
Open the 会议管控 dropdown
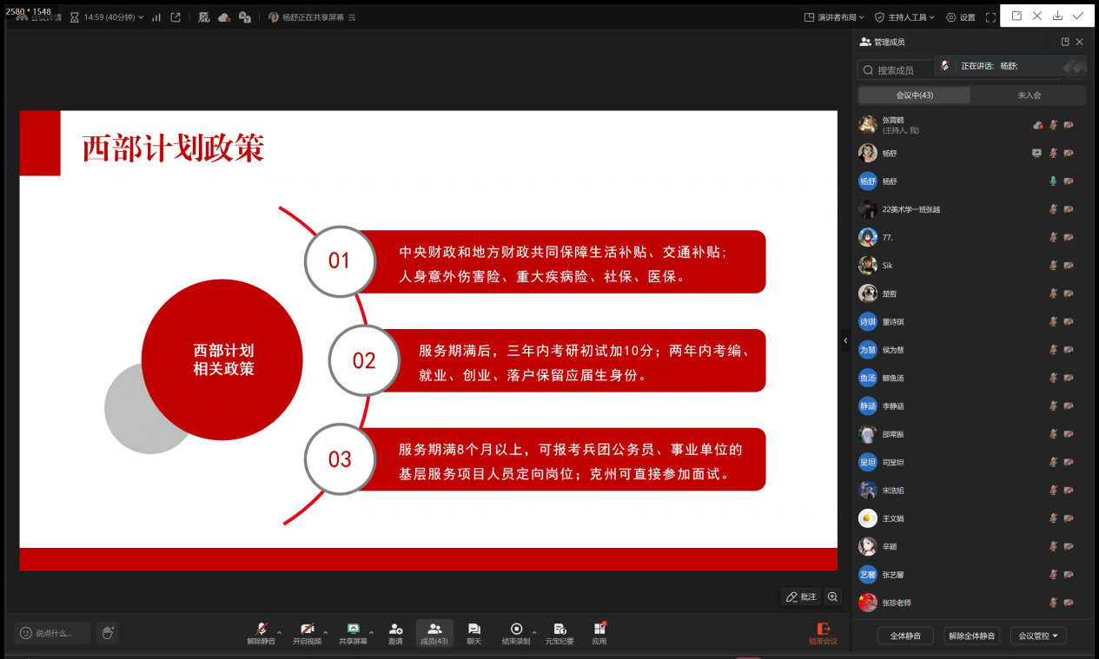click(x=1038, y=636)
